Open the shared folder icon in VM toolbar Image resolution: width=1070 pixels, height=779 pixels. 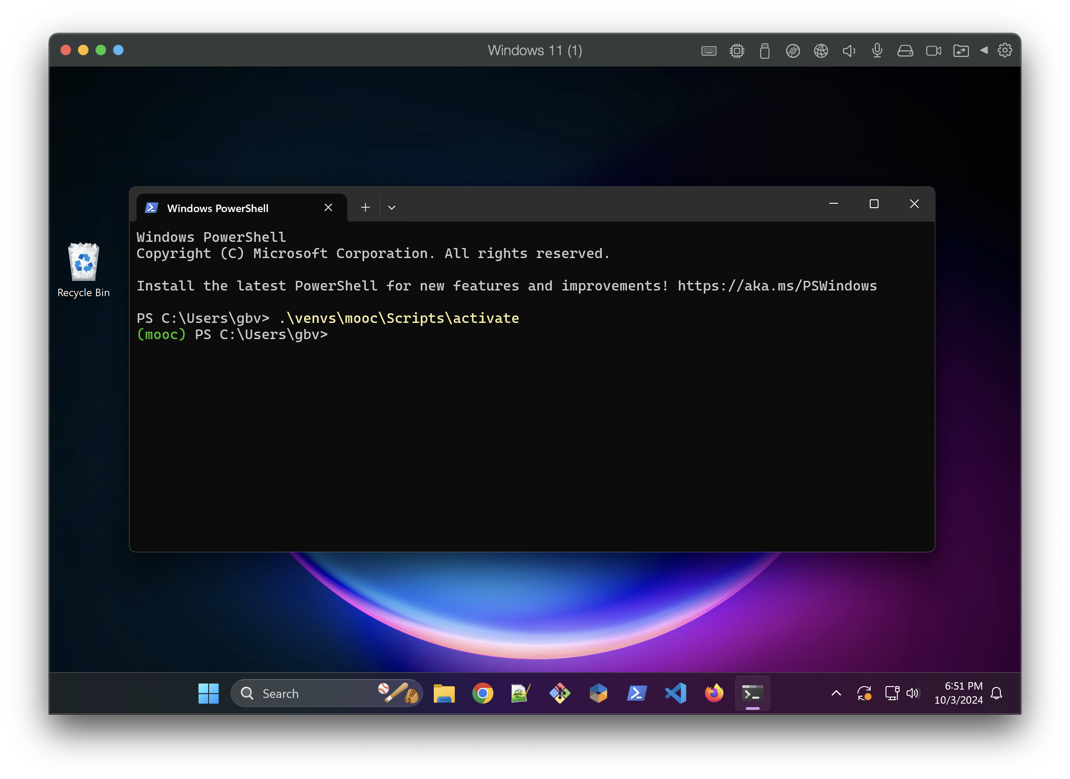961,50
